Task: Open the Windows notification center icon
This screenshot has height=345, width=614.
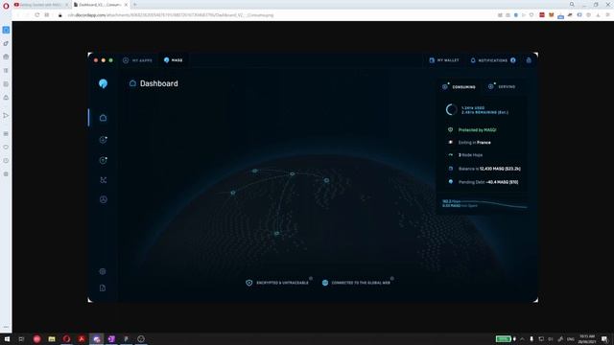Action: tap(605, 338)
